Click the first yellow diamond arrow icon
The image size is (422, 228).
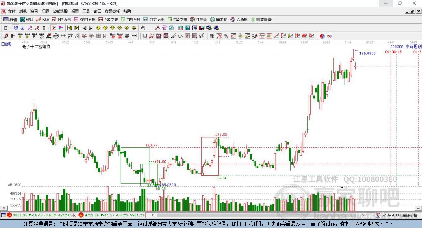98,28
